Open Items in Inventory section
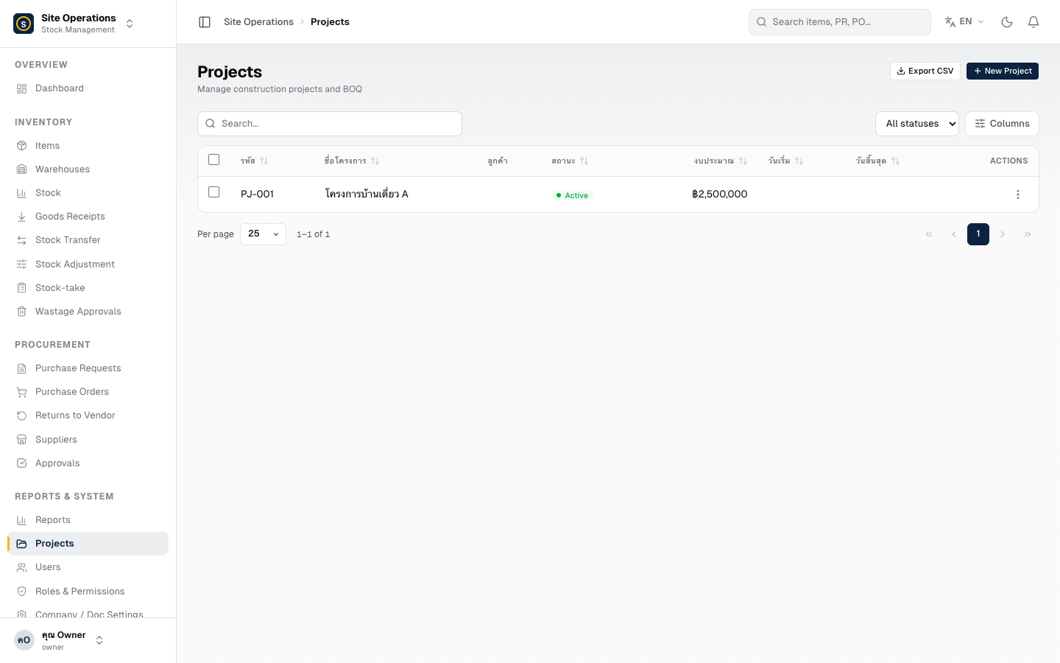This screenshot has height=663, width=1060. [88, 146]
